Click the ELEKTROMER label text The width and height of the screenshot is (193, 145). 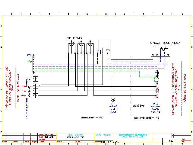pyautogui.click(x=74, y=38)
